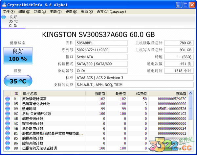Screen dimensions: 197x155
Task: Open the 硬盘(D) menu
Action: tap(71, 12)
